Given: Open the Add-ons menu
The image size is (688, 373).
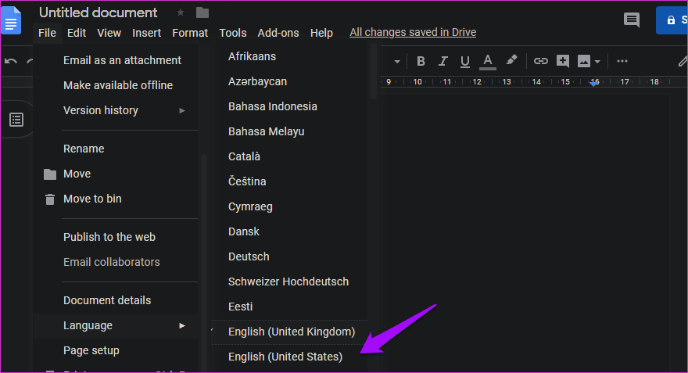Looking at the screenshot, I should click(278, 33).
